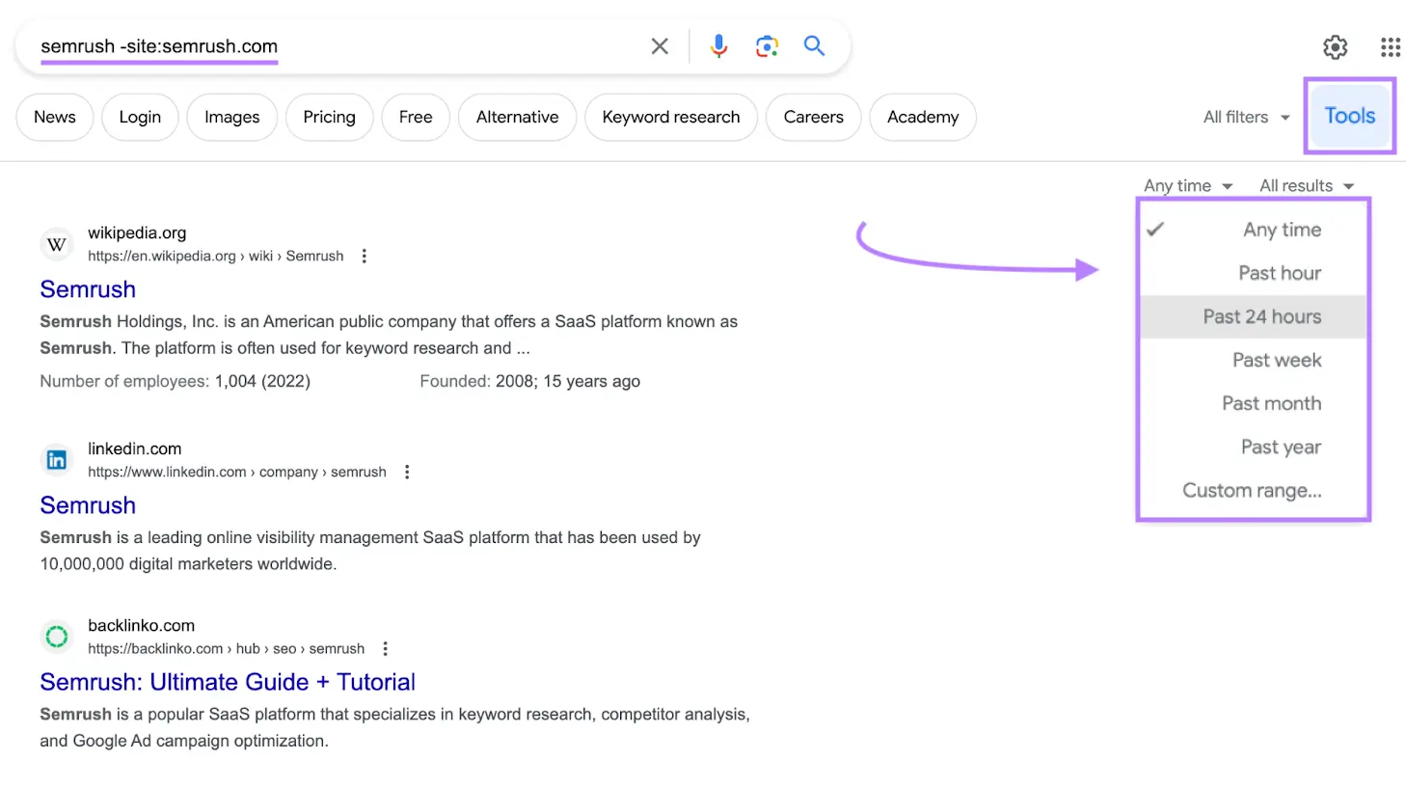1406x788 pixels.
Task: Switch to the Images filter tab
Action: tap(231, 117)
